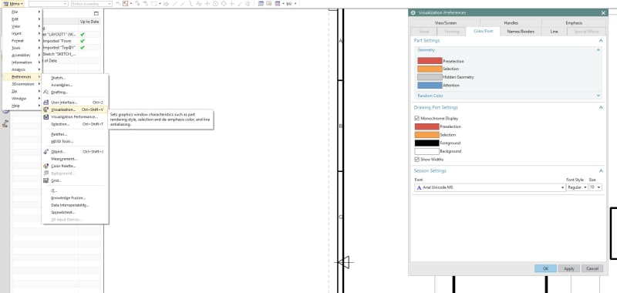Image resolution: width=617 pixels, height=293 pixels.
Task: Click the User Interface icon in the Preferences submenu
Action: (x=46, y=103)
